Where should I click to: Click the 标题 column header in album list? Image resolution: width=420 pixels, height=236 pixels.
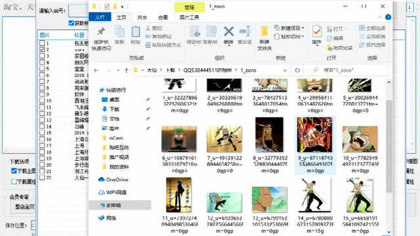79,35
